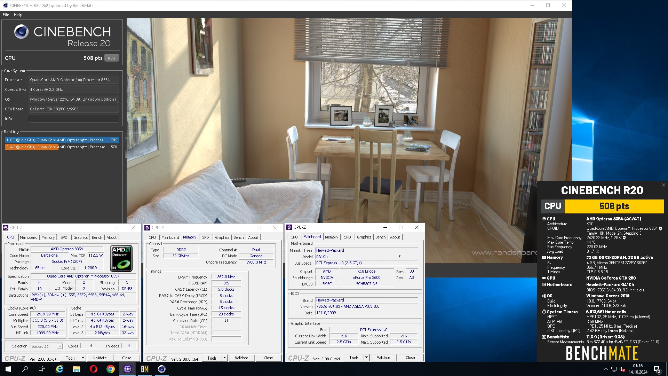
Task: Click Validate in Mainboard CPU-Z window
Action: pos(383,358)
